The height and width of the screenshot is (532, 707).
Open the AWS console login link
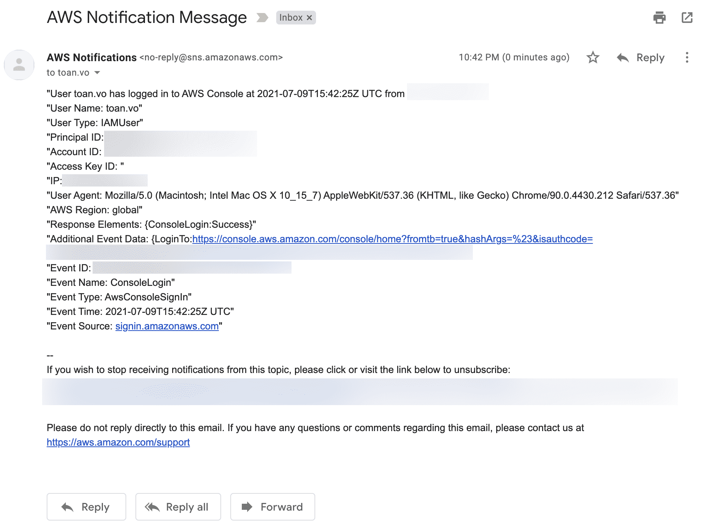coord(392,239)
